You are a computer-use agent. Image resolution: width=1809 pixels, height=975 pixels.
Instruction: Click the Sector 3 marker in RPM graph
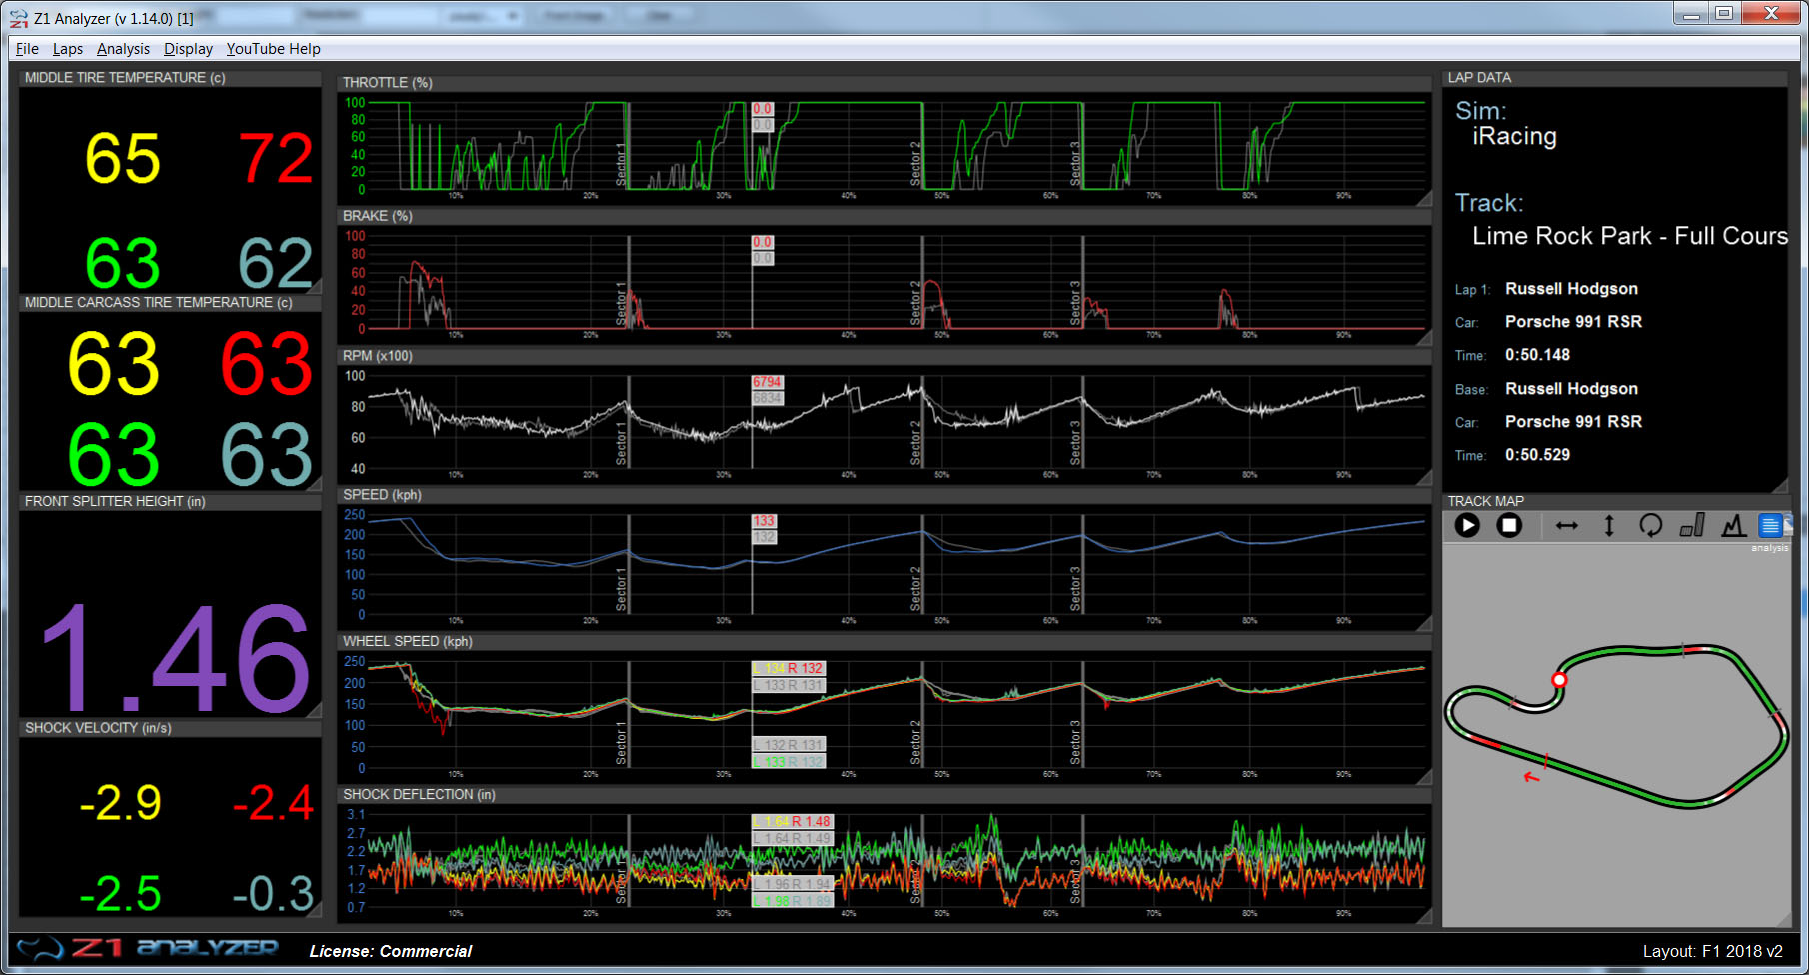1076,442
